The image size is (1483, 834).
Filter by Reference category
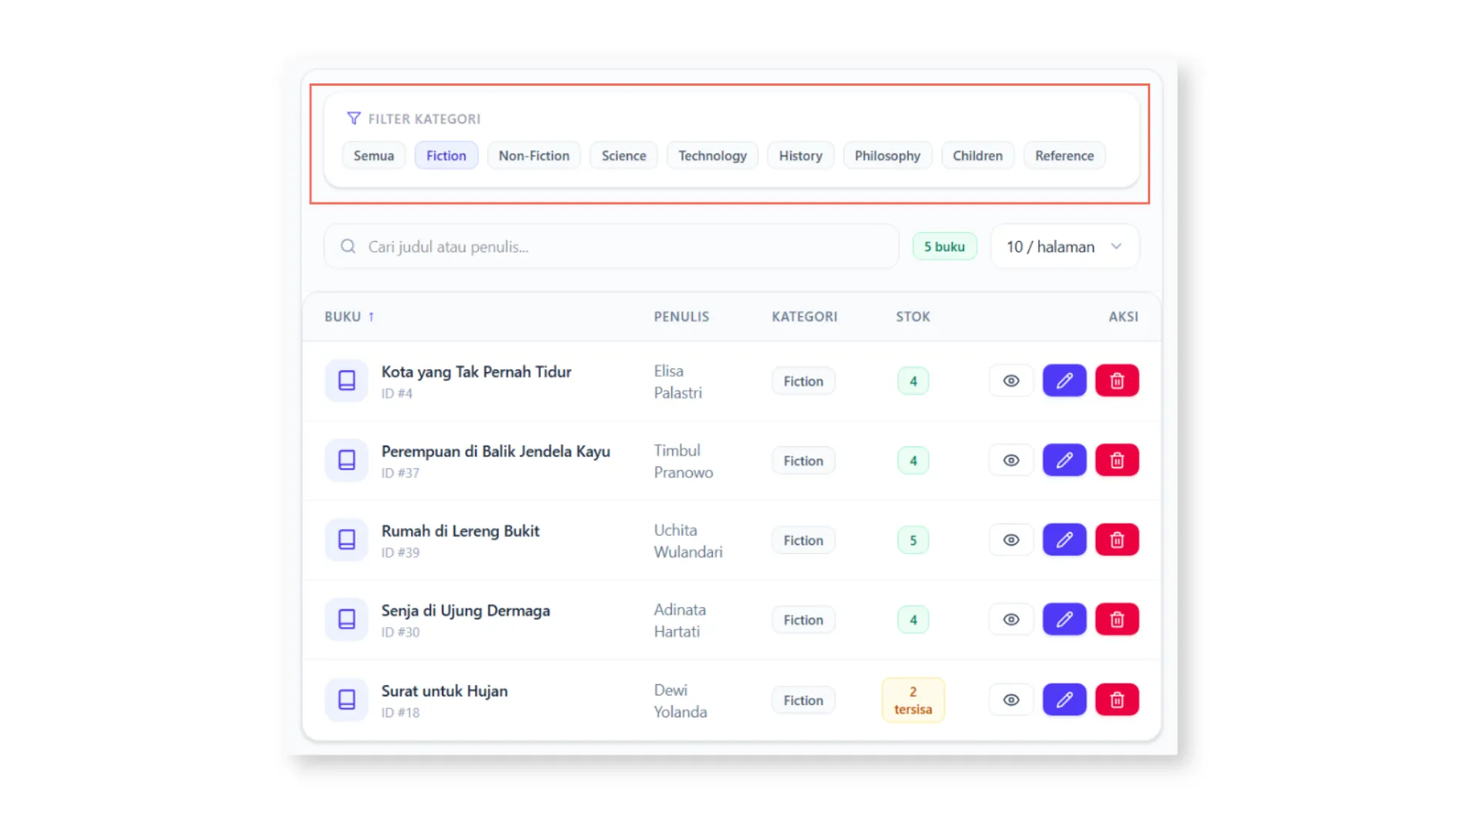point(1064,155)
